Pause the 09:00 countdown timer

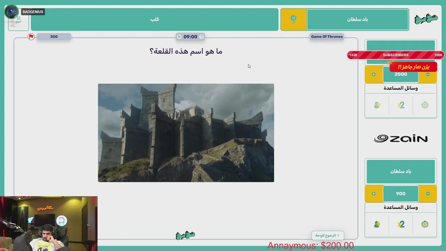click(x=179, y=37)
